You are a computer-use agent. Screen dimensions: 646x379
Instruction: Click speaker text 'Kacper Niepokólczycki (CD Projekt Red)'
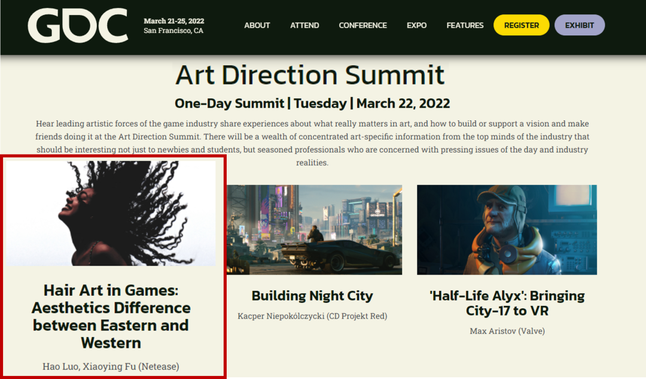coord(312,316)
